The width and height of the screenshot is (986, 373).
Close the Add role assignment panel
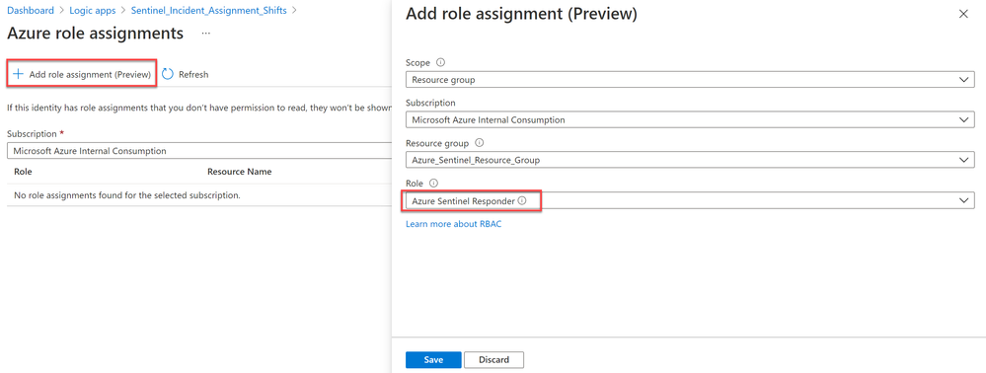point(963,15)
